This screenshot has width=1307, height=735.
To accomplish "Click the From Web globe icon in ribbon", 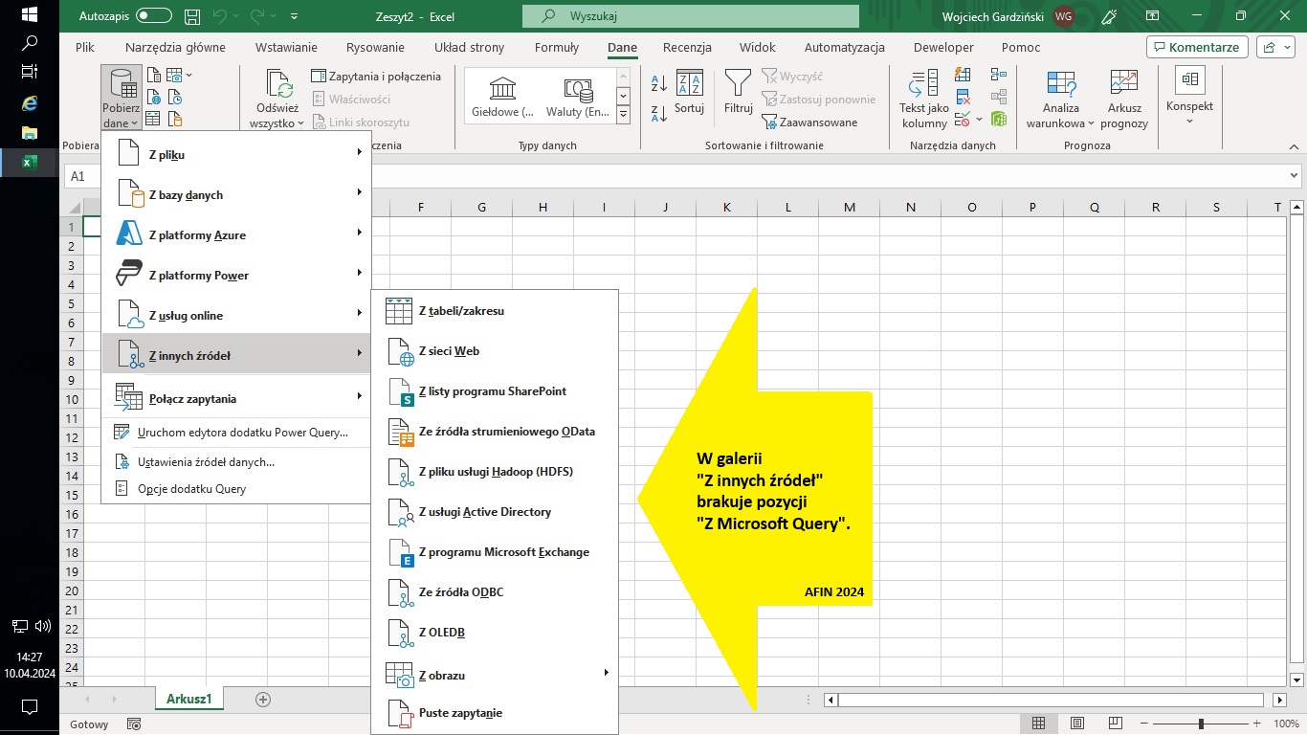I will tap(153, 98).
